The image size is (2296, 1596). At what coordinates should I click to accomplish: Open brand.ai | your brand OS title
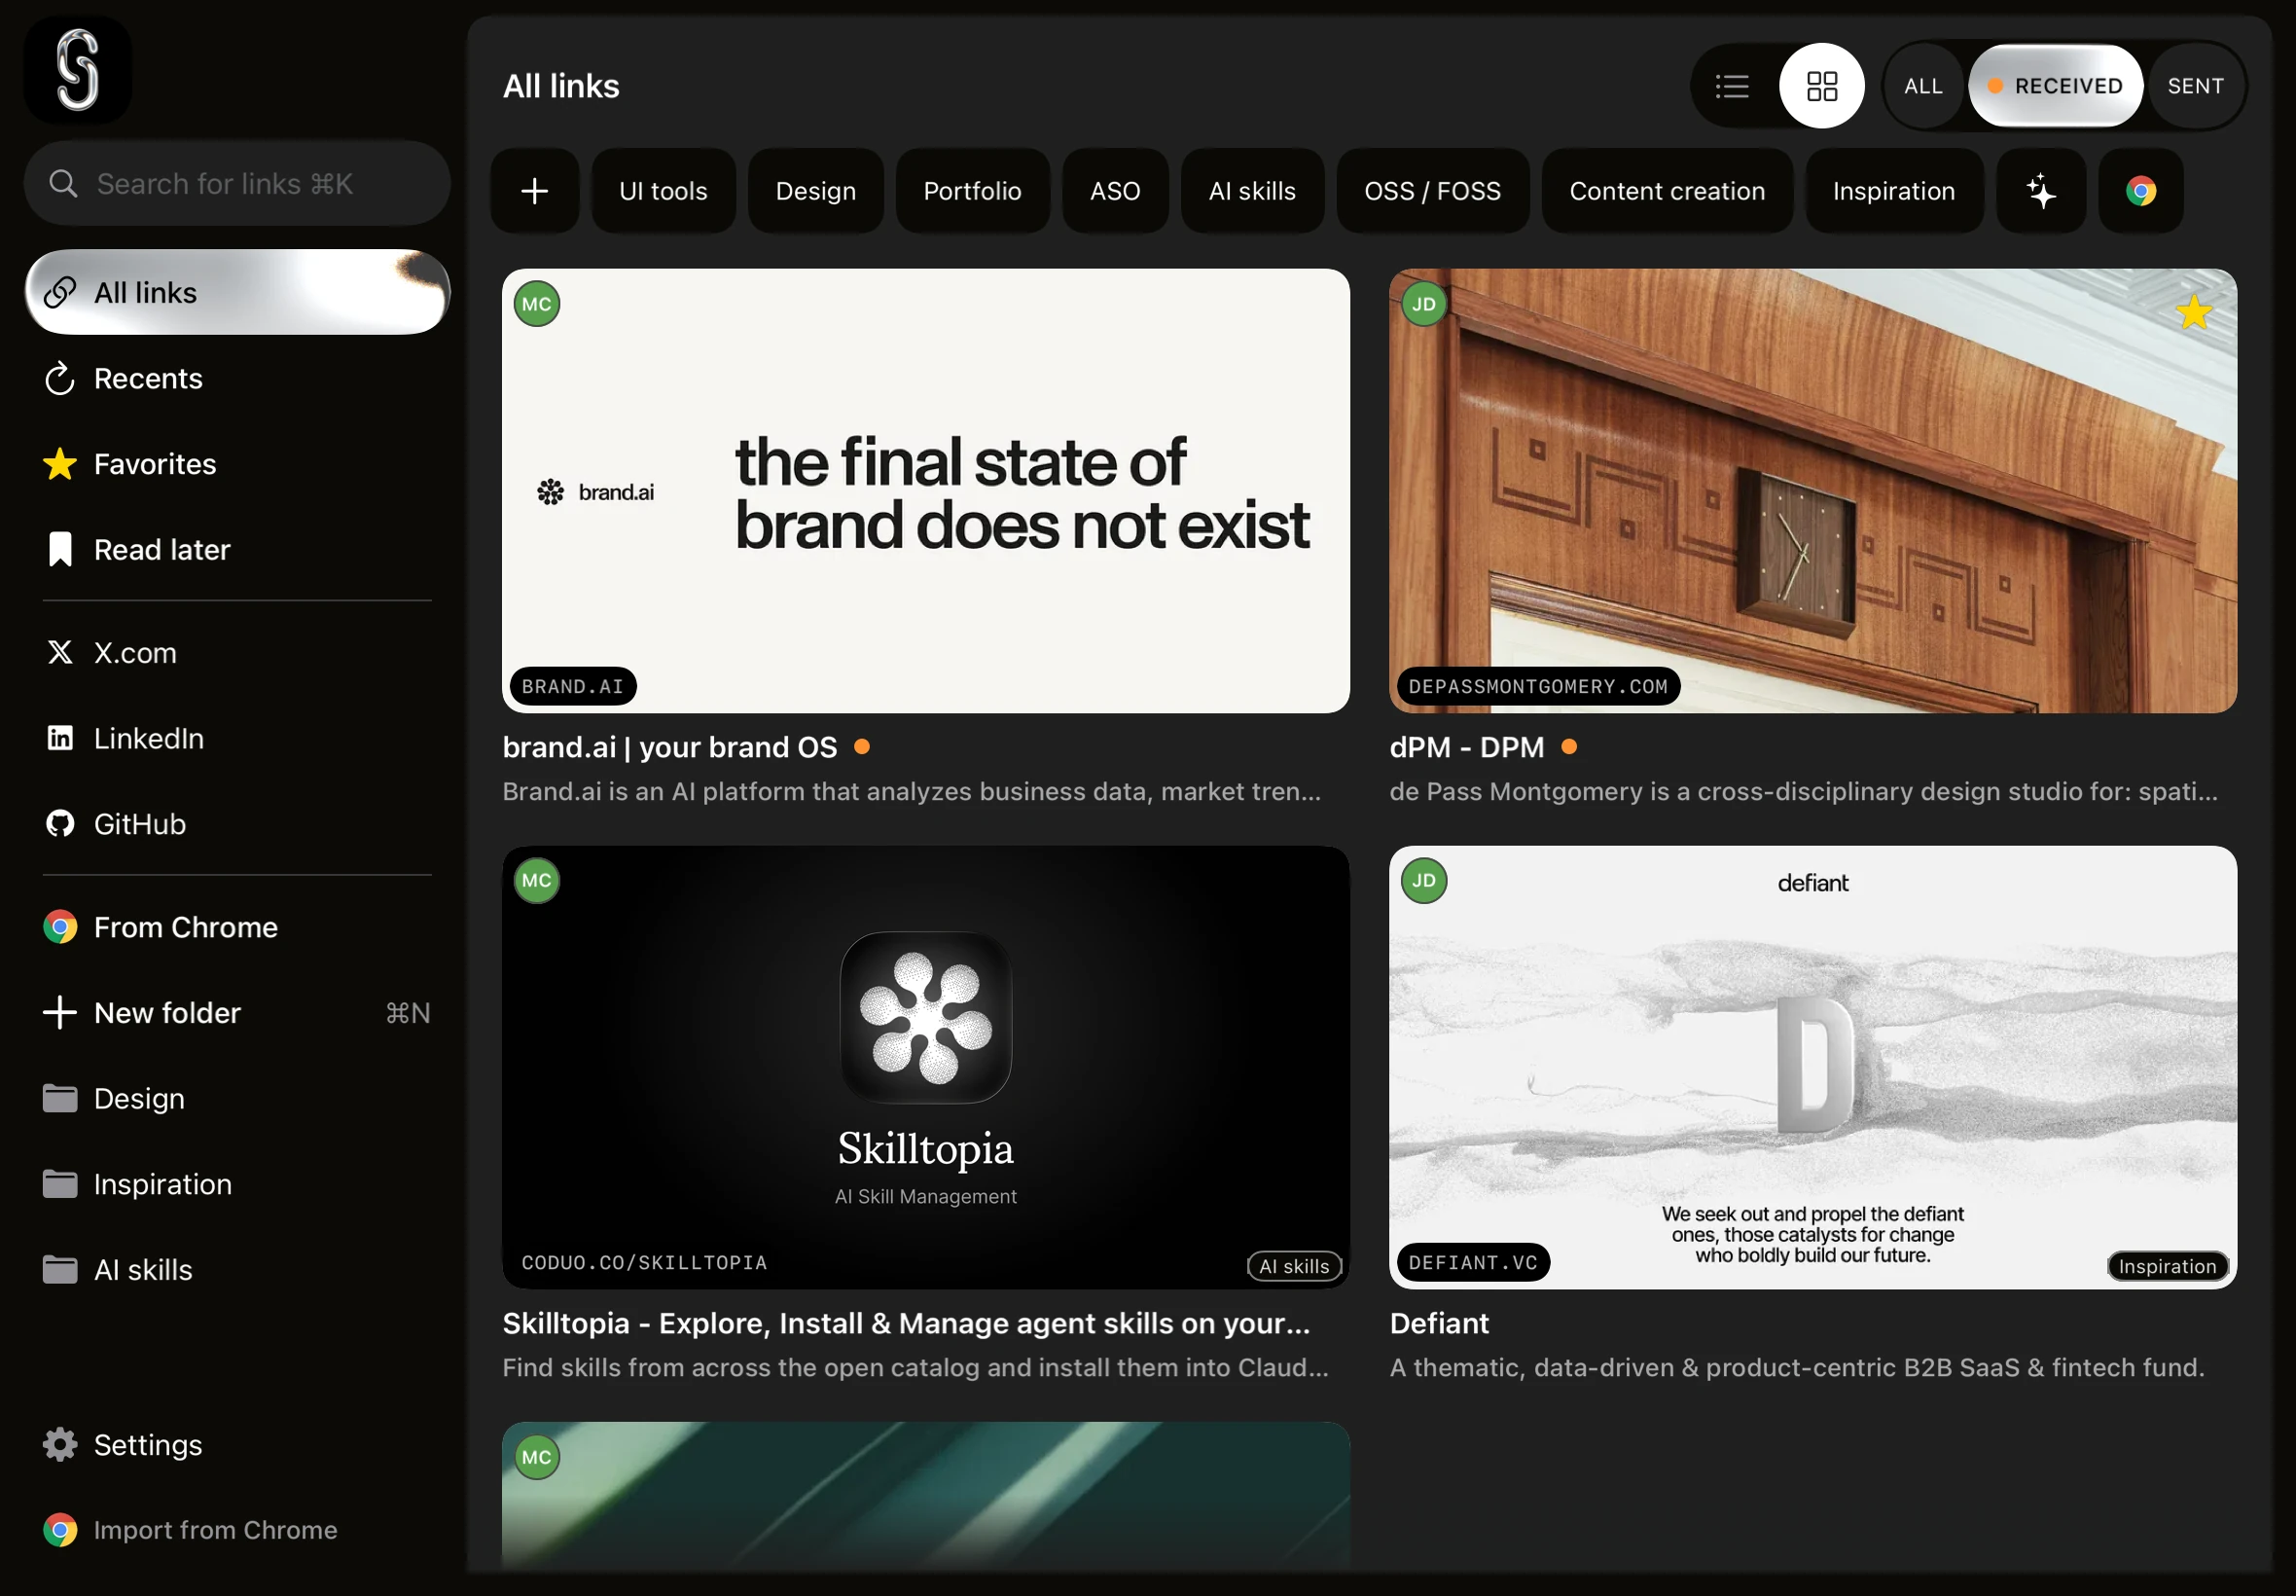(x=669, y=747)
